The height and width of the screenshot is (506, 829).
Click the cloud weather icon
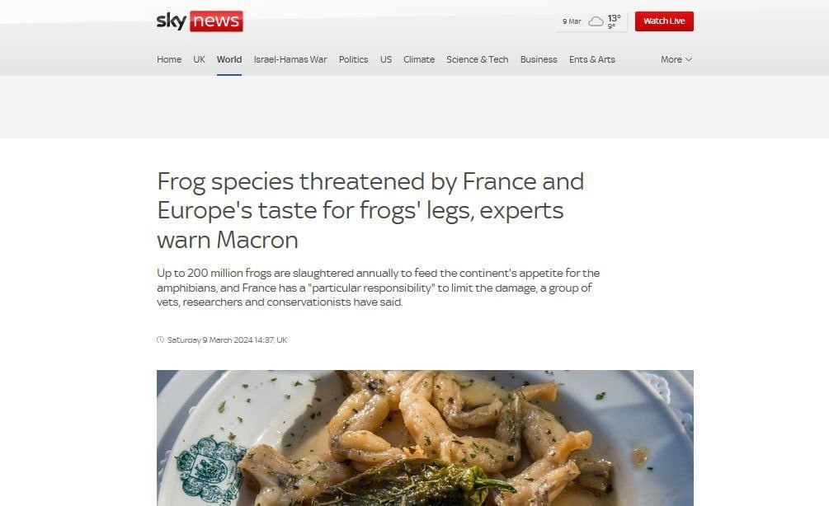pyautogui.click(x=596, y=21)
